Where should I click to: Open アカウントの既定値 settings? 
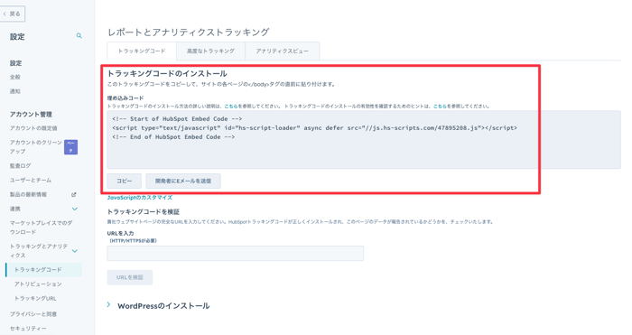(x=34, y=128)
